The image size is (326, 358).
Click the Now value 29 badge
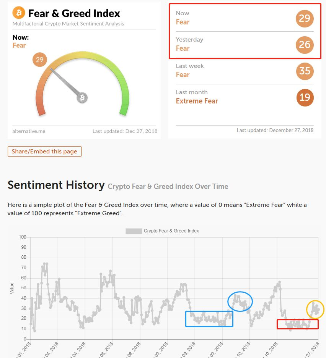(x=305, y=18)
